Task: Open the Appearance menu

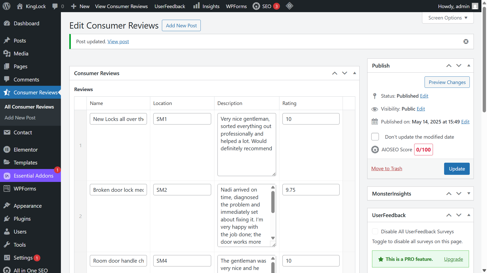Action: tap(27, 206)
